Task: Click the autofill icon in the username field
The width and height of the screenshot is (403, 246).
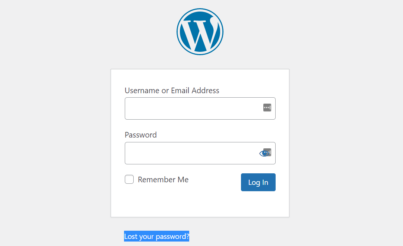Action: tap(267, 107)
